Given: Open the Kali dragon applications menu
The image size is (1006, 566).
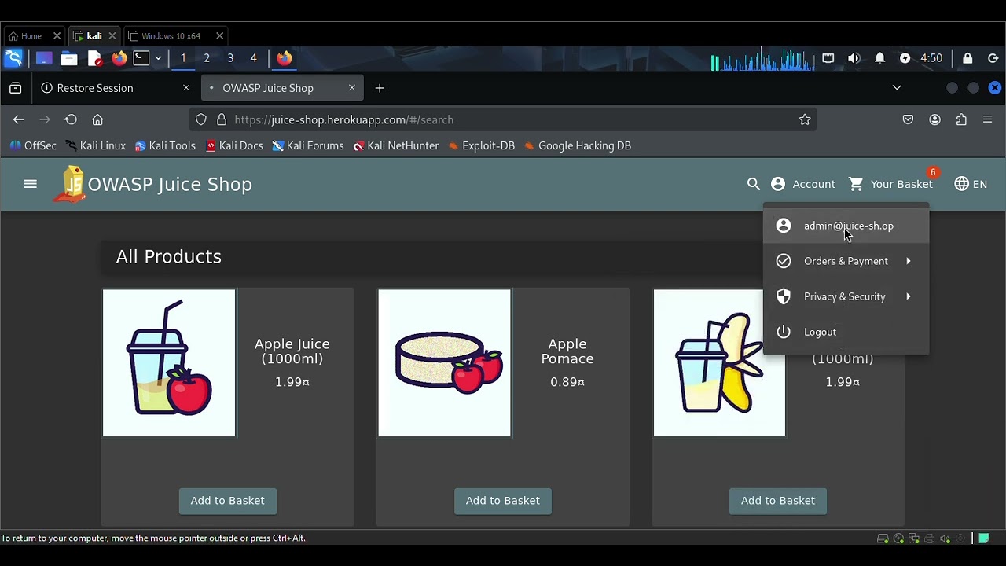Looking at the screenshot, I should [x=13, y=58].
